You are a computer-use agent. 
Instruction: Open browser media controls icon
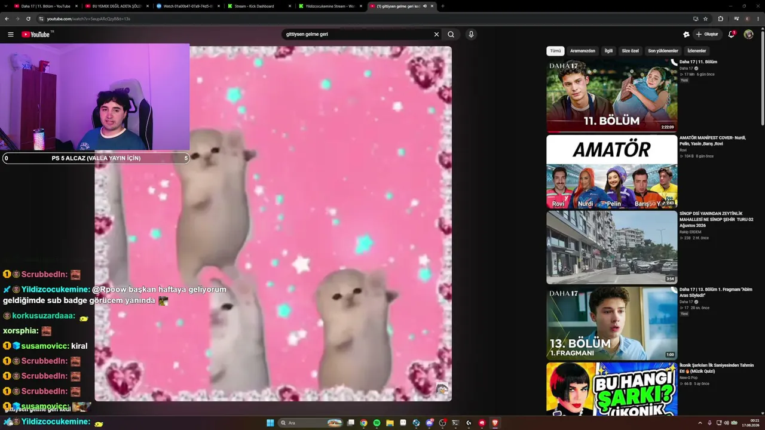click(x=736, y=19)
